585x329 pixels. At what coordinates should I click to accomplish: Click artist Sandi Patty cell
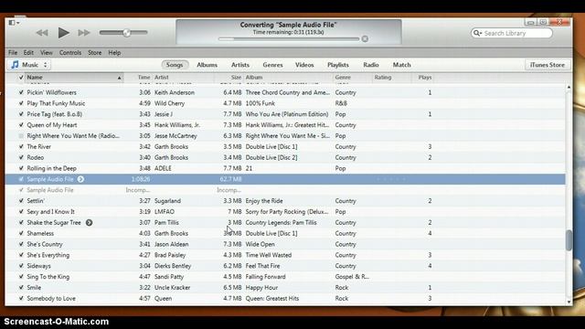click(x=168, y=277)
